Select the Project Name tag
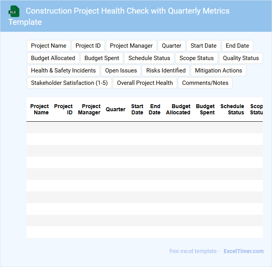 [48, 46]
